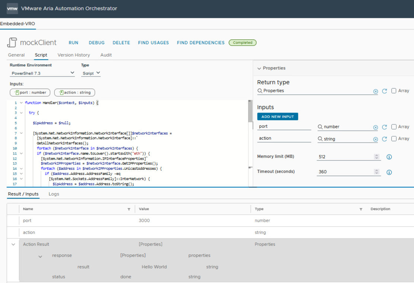Click the action input name field
Screen dimensions: 414x283
coord(284,138)
